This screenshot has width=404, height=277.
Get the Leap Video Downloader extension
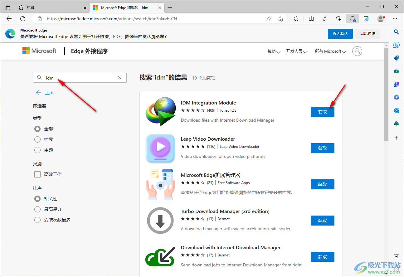(x=323, y=148)
